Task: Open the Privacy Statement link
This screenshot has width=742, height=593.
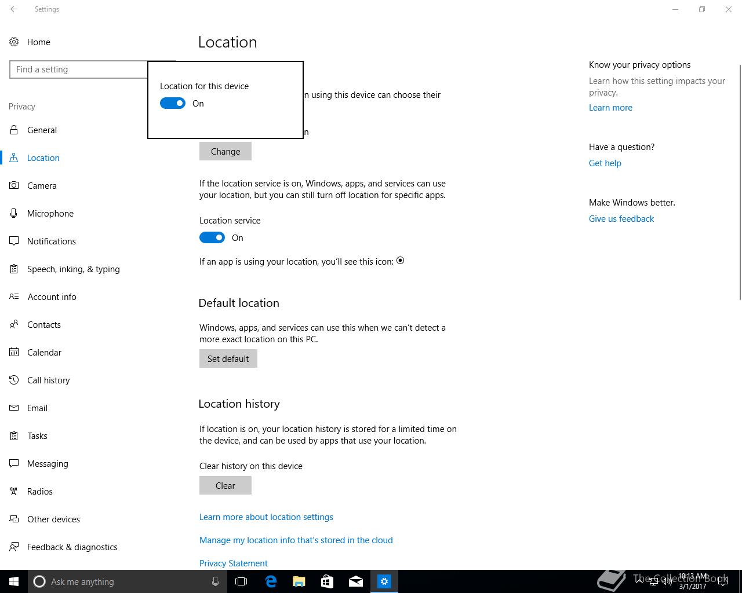Action: point(234,563)
